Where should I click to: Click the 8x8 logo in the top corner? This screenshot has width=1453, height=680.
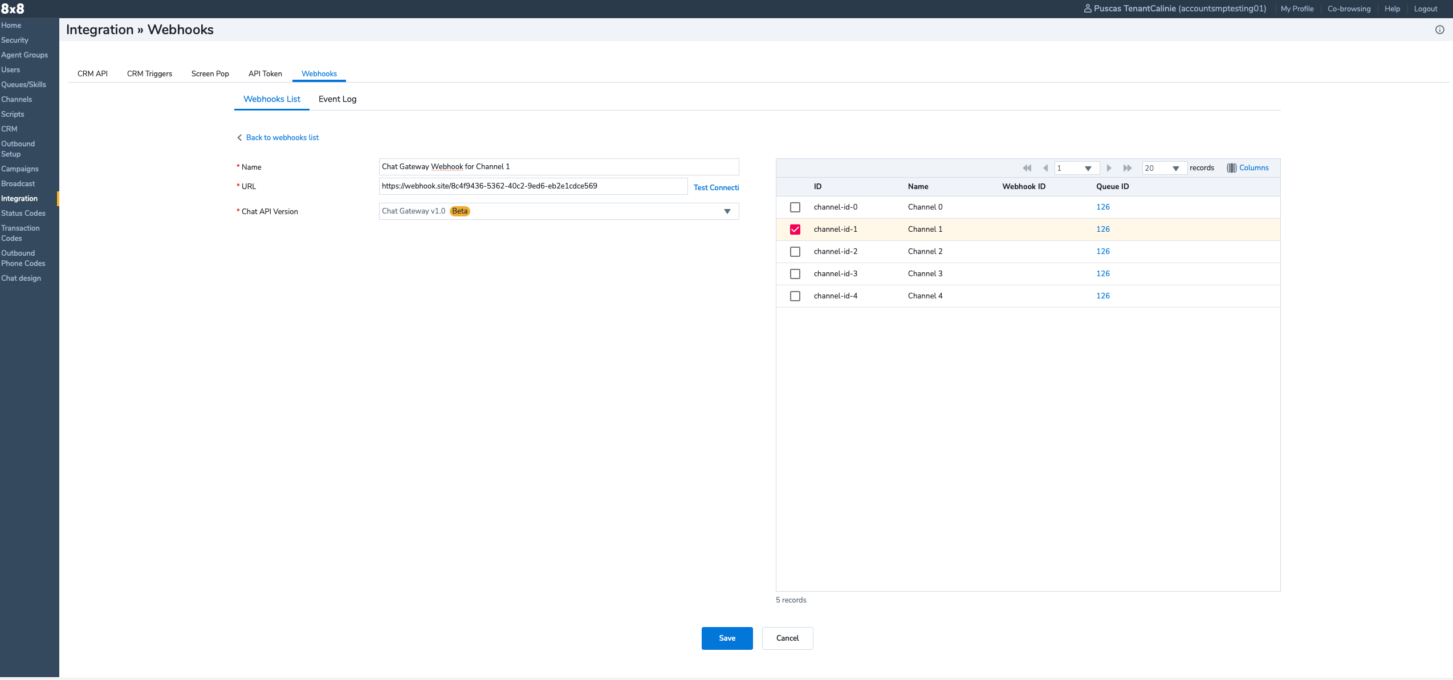[13, 9]
